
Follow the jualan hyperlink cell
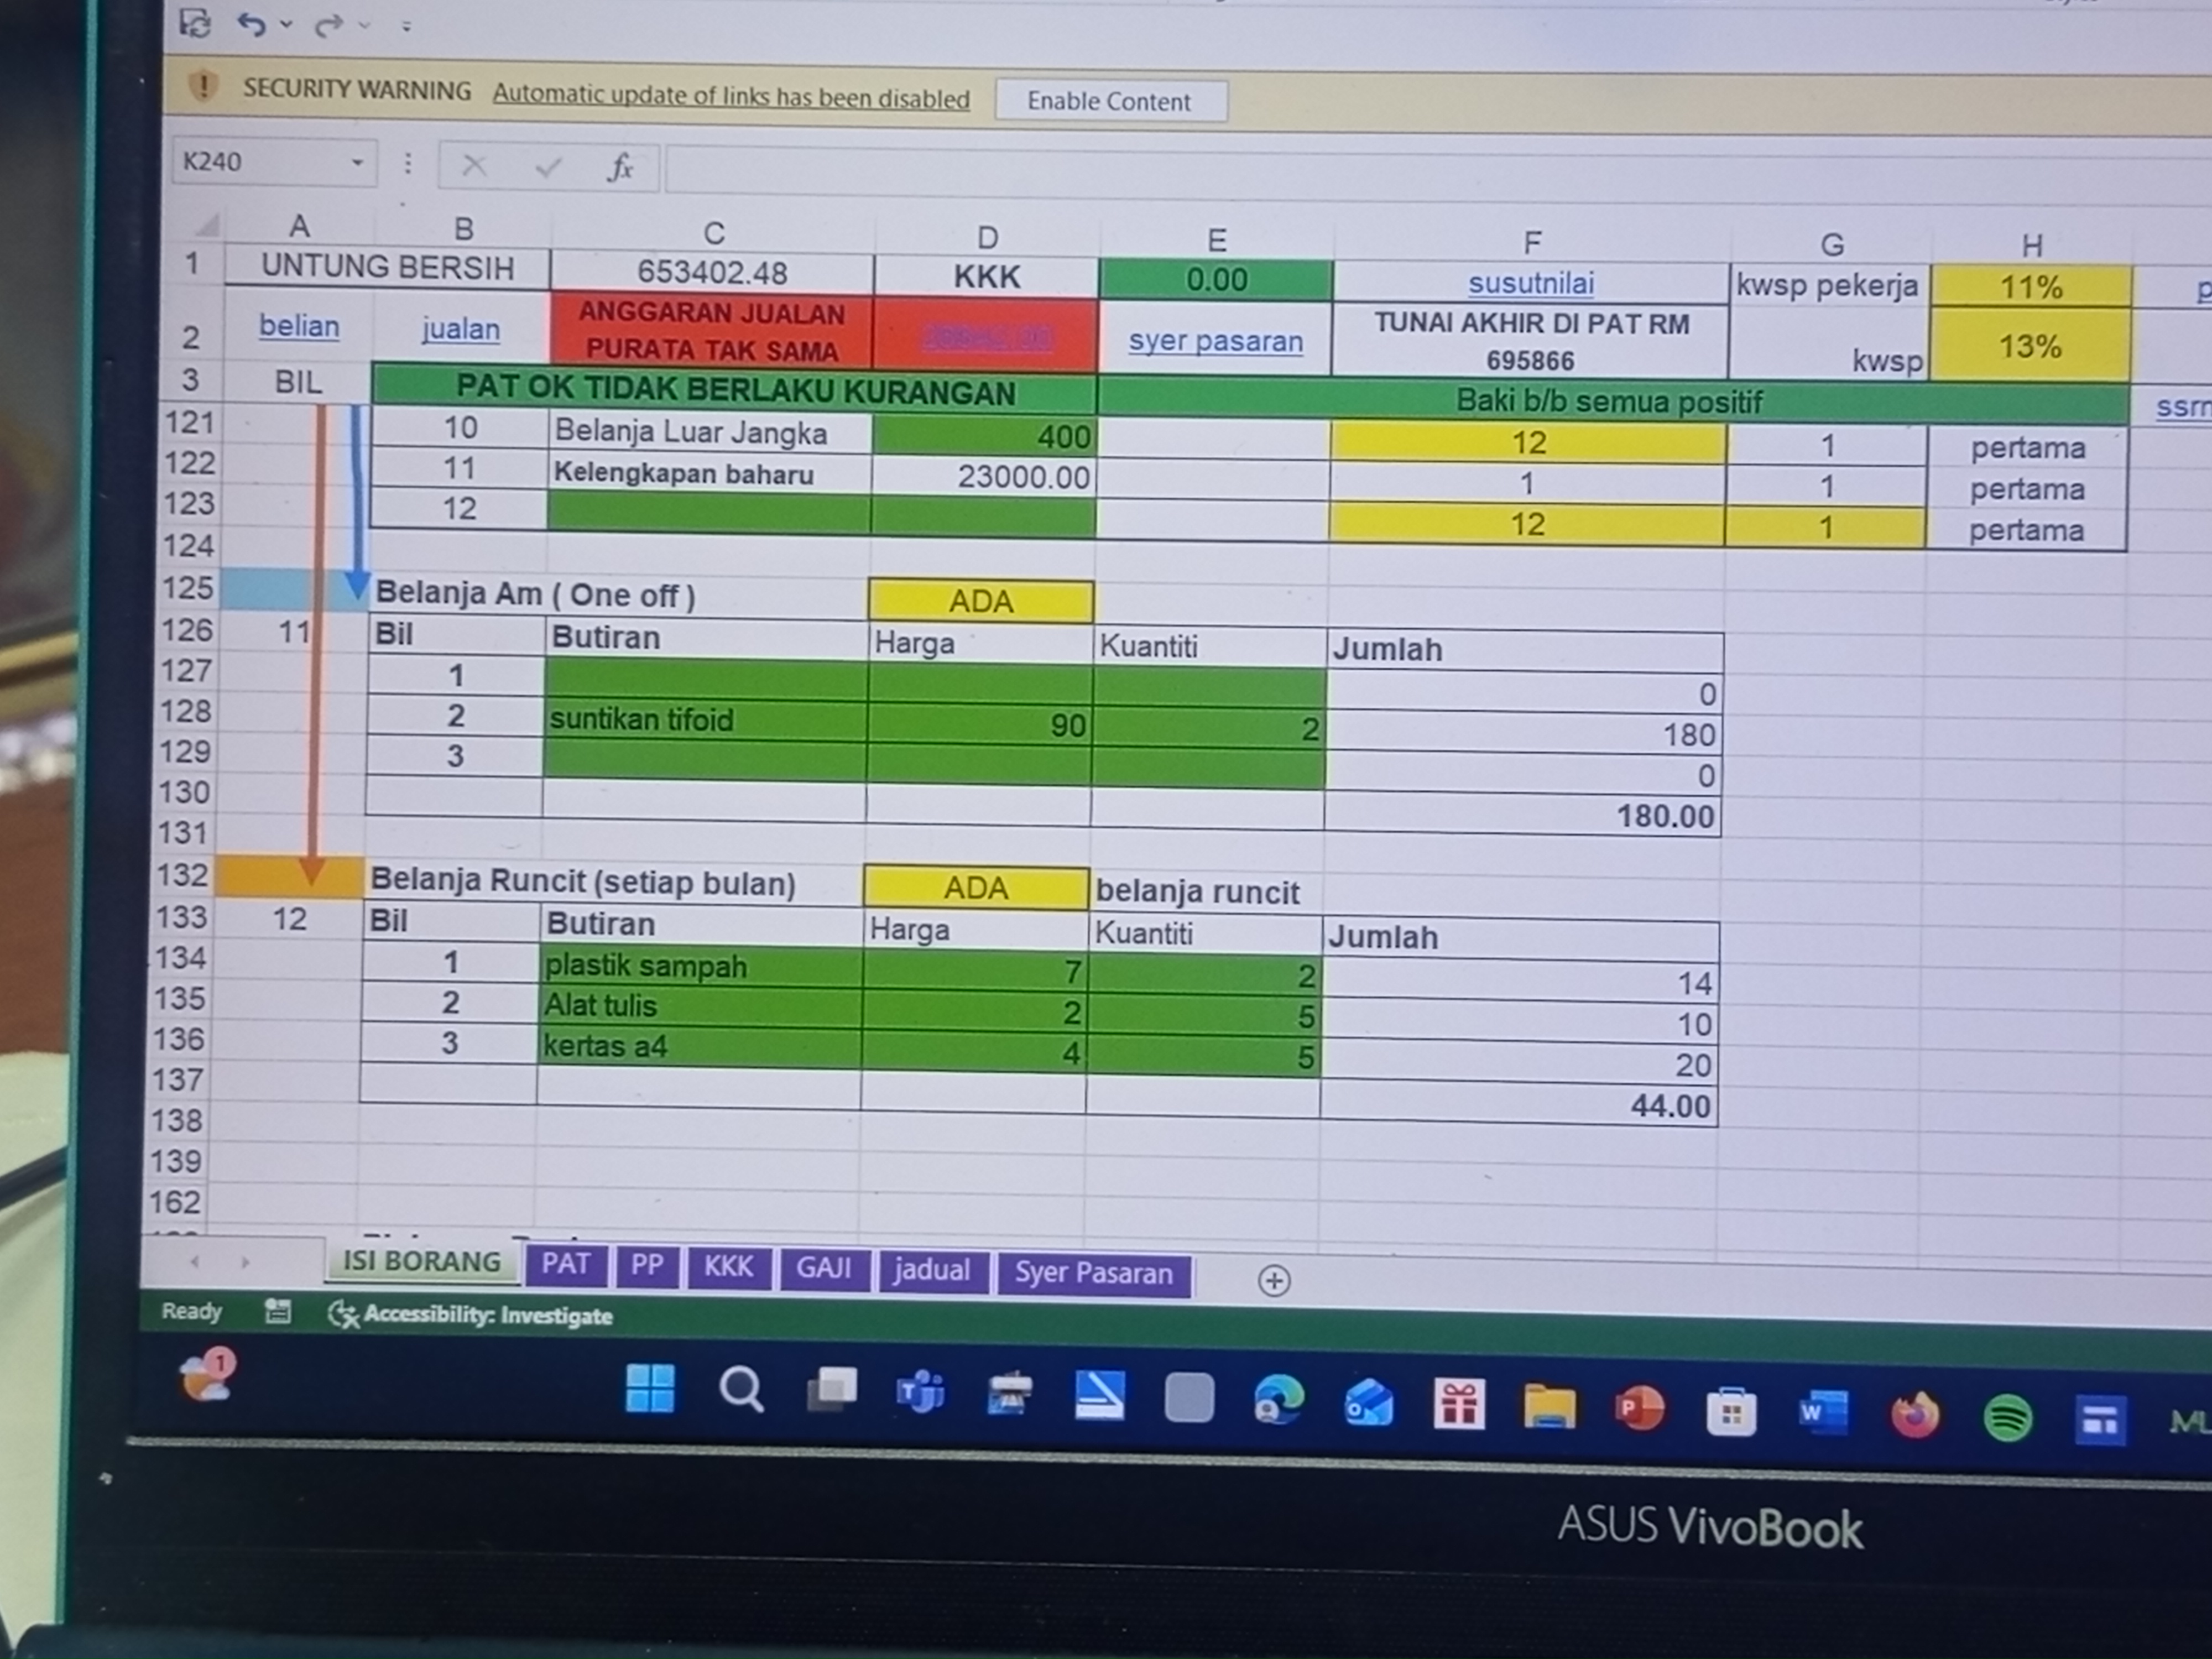(460, 328)
